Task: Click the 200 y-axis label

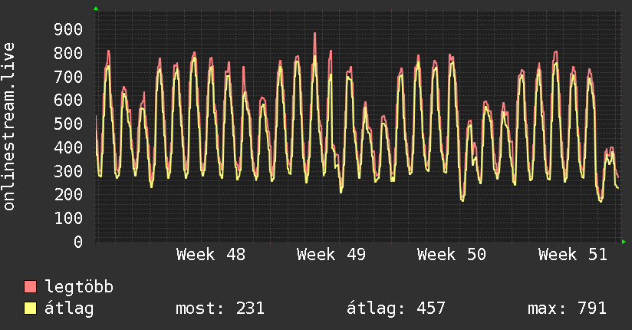Action: pyautogui.click(x=68, y=194)
